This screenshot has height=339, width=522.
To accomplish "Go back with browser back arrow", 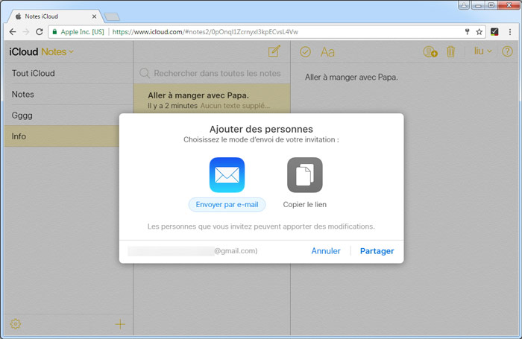I will pos(13,32).
